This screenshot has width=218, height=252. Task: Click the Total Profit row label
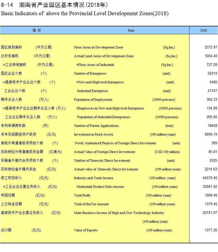pos(82,195)
